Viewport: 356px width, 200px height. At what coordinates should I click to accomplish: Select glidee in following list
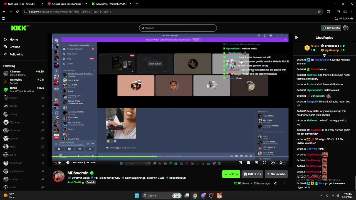pos(24,138)
